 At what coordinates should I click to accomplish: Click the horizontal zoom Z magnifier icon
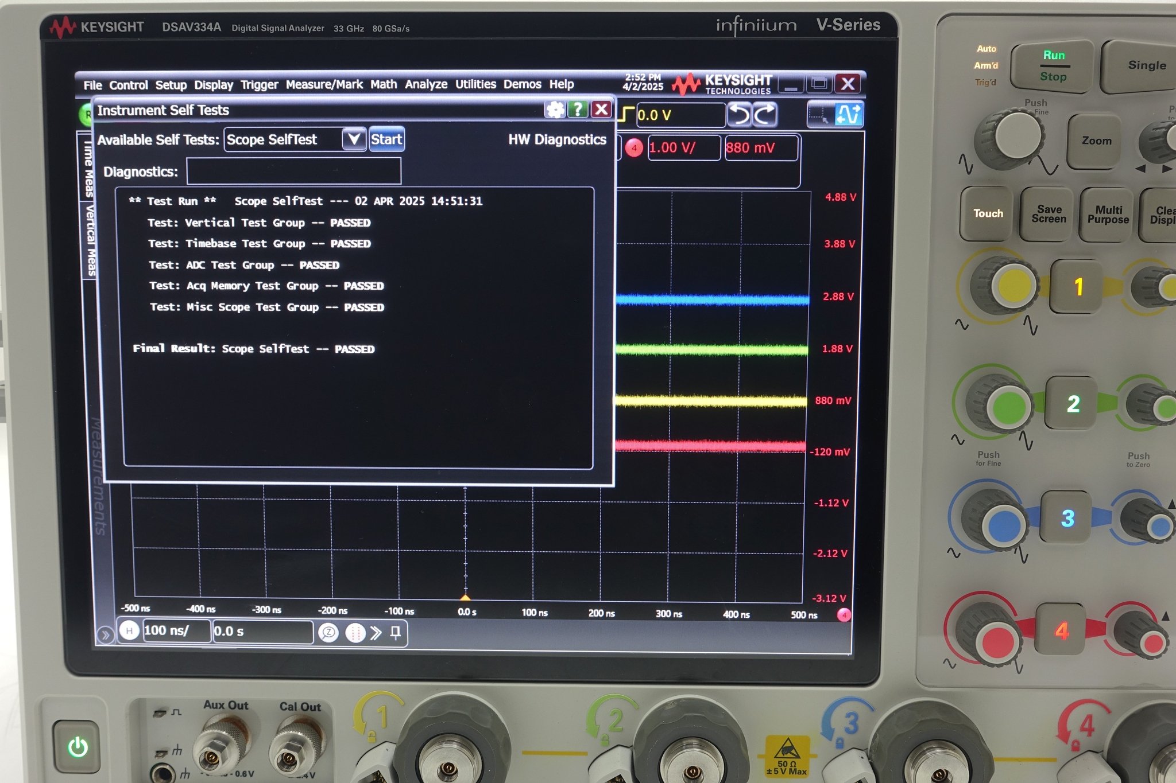(328, 633)
